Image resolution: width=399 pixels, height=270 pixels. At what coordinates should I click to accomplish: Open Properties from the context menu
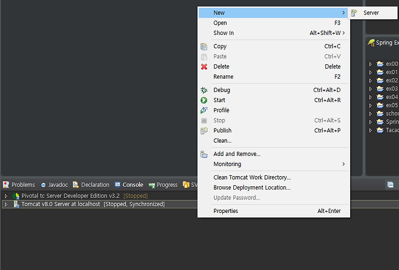[274, 211]
